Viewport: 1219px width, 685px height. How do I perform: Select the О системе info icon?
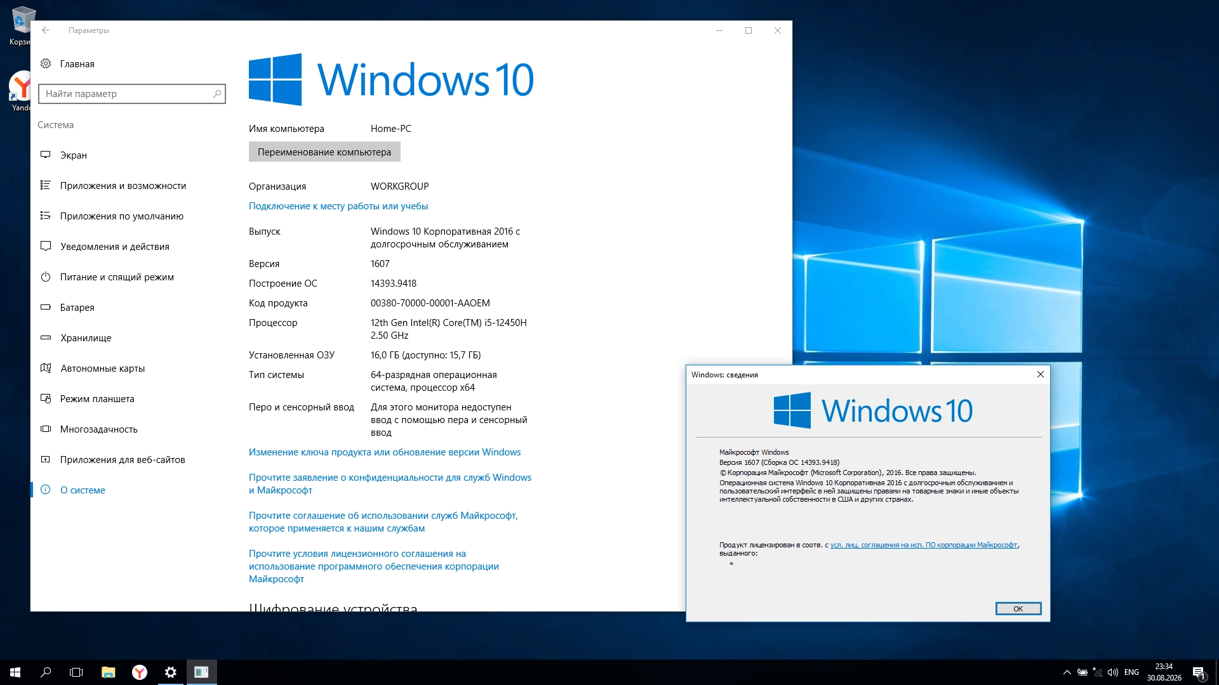[x=46, y=490]
